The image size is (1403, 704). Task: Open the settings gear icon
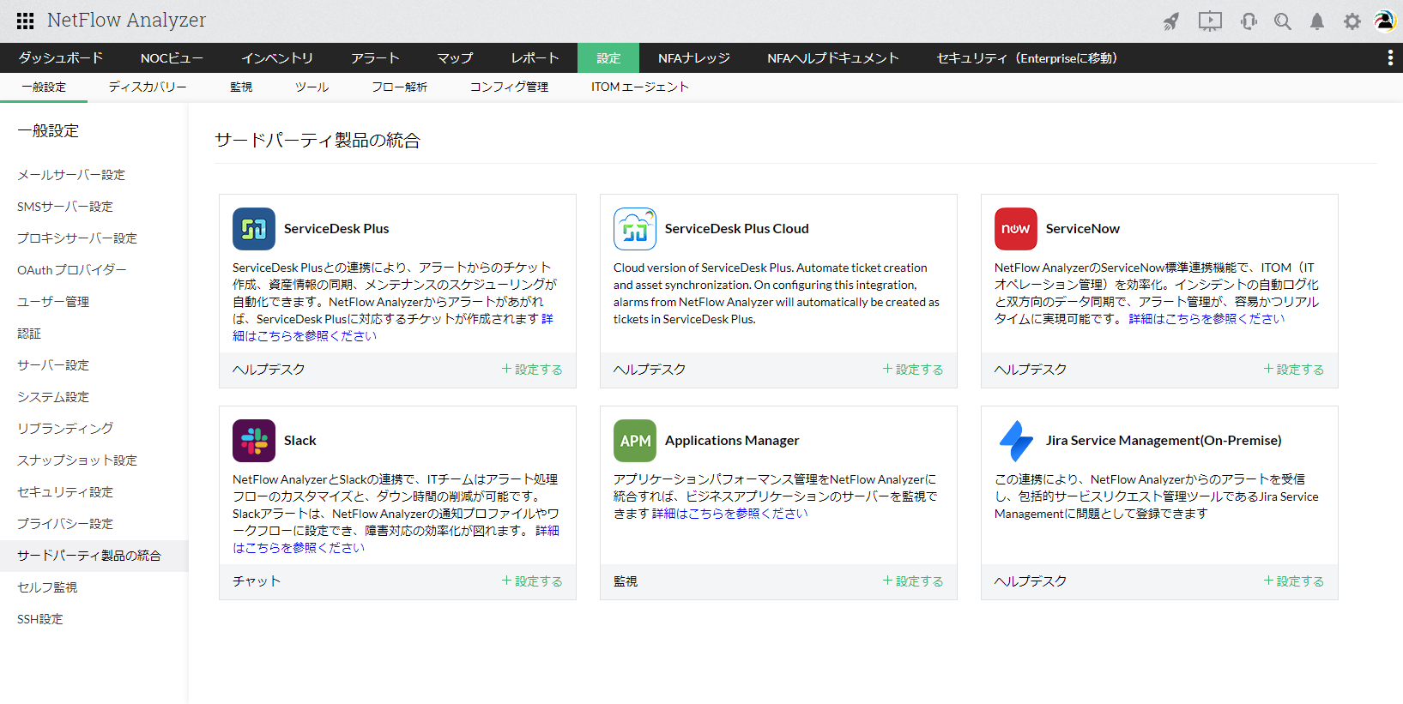pos(1352,21)
